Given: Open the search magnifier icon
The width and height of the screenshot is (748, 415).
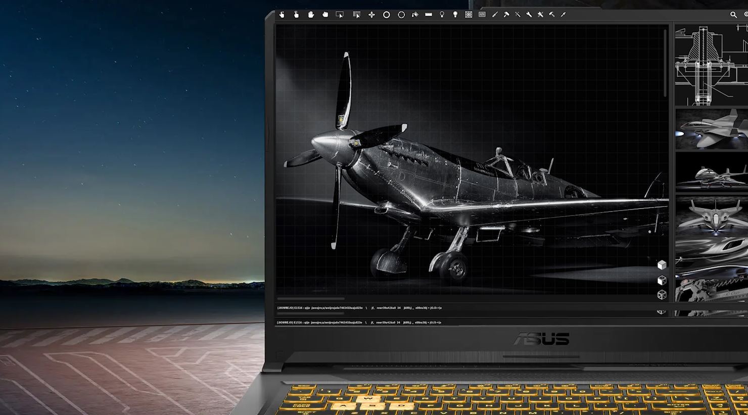Looking at the screenshot, I should pyautogui.click(x=733, y=15).
